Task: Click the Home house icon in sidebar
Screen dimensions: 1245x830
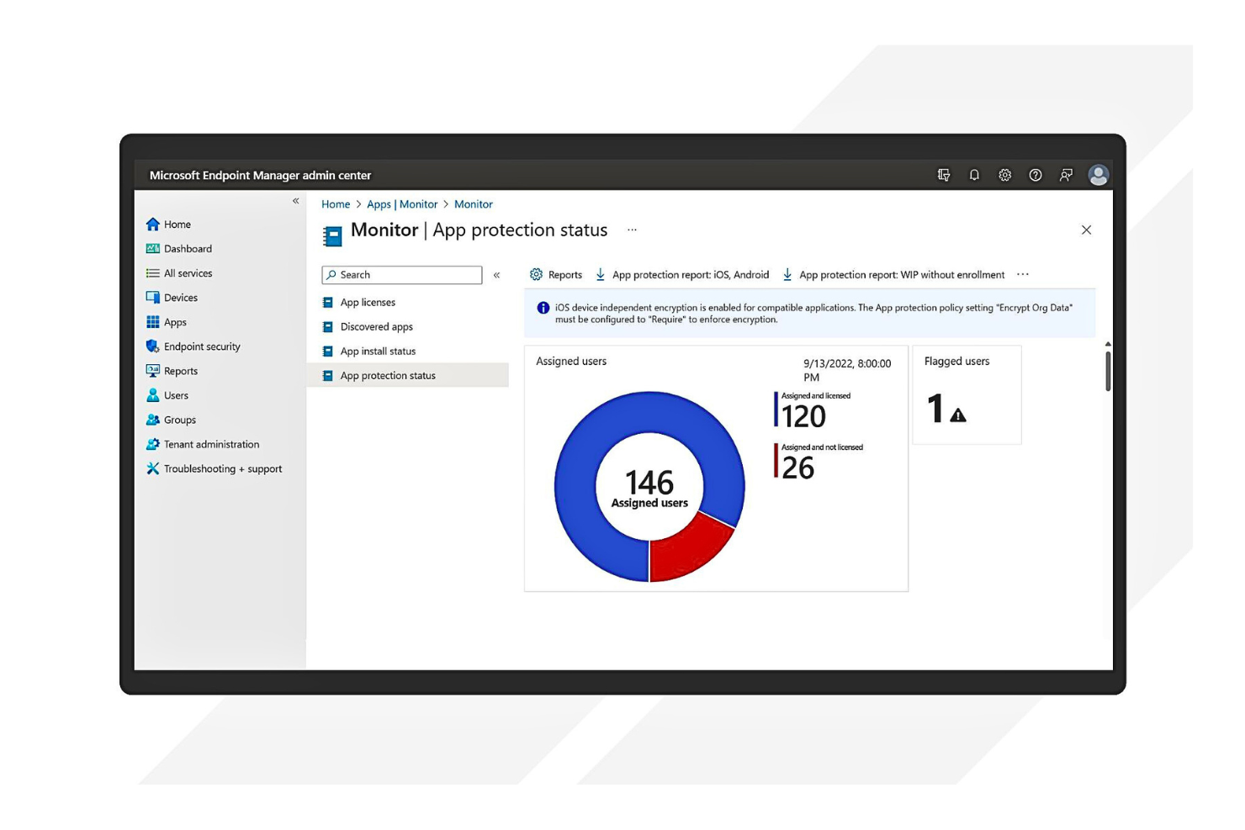Action: pyautogui.click(x=152, y=225)
